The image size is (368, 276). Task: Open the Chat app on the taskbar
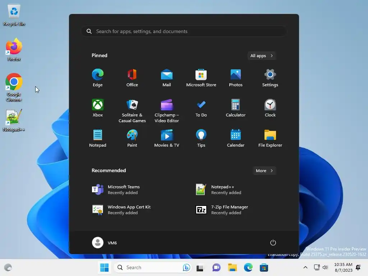[216, 267]
